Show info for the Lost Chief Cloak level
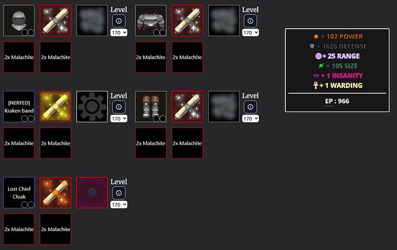This screenshot has width=397, height=250. [x=119, y=193]
